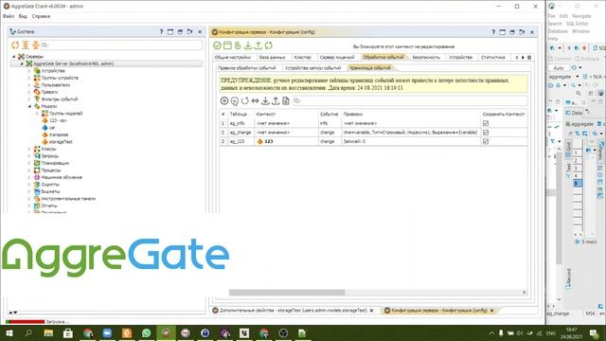Screen dimensions: 606x341
Task: Click the tab list icon right of Статистика
Action: [529, 57]
